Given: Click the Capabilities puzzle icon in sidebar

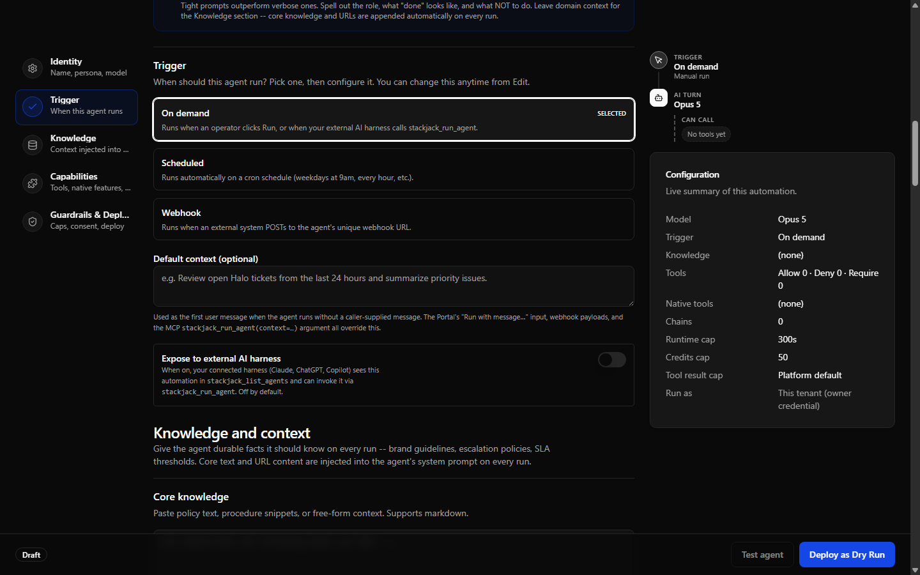Looking at the screenshot, I should (x=33, y=183).
